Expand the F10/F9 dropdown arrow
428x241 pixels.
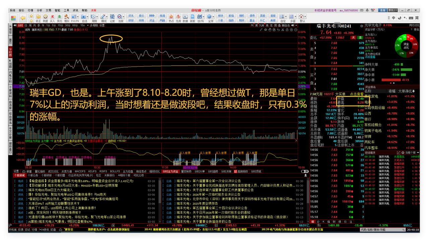point(78,16)
